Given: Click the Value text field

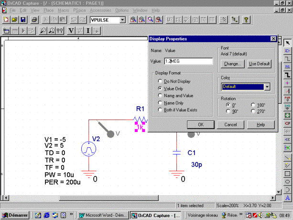Looking at the screenshot, I should [x=188, y=61].
